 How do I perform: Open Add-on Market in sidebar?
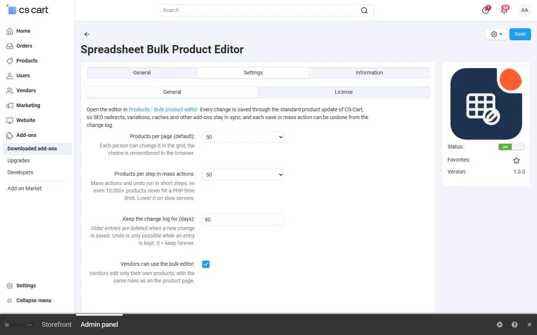click(25, 189)
